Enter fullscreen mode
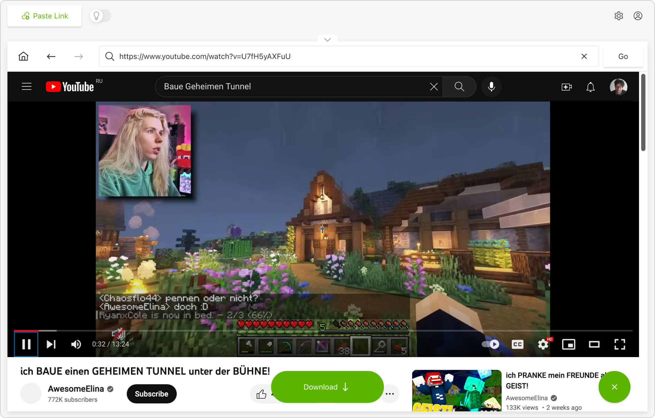 (x=619, y=344)
